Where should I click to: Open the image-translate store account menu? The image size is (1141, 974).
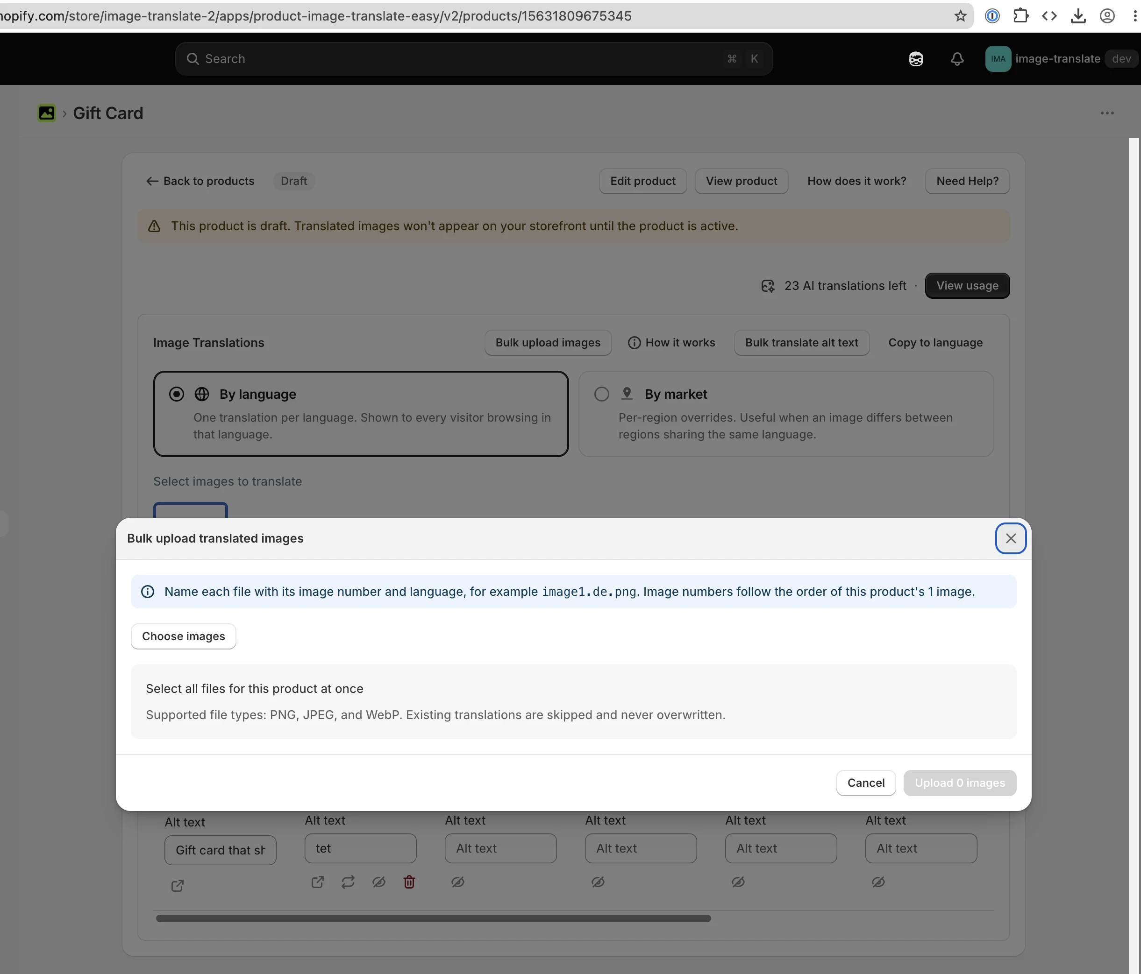point(1061,59)
